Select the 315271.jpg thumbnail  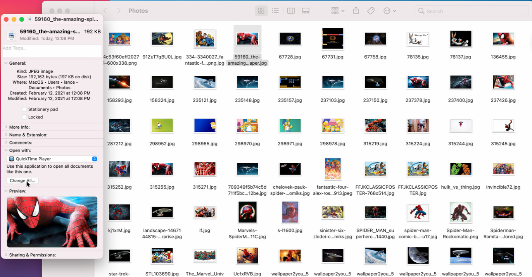(x=205, y=169)
